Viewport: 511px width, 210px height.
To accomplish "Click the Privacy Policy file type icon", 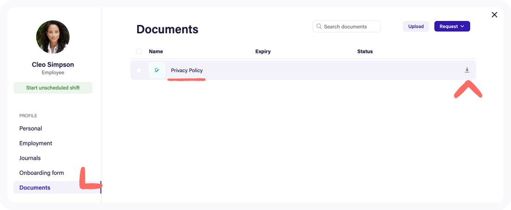I will 157,70.
